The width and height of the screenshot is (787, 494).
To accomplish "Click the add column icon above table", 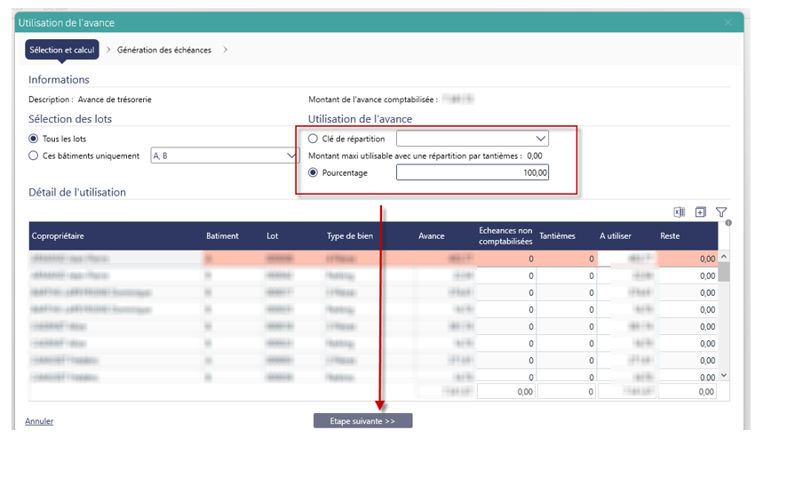I will click(x=700, y=212).
